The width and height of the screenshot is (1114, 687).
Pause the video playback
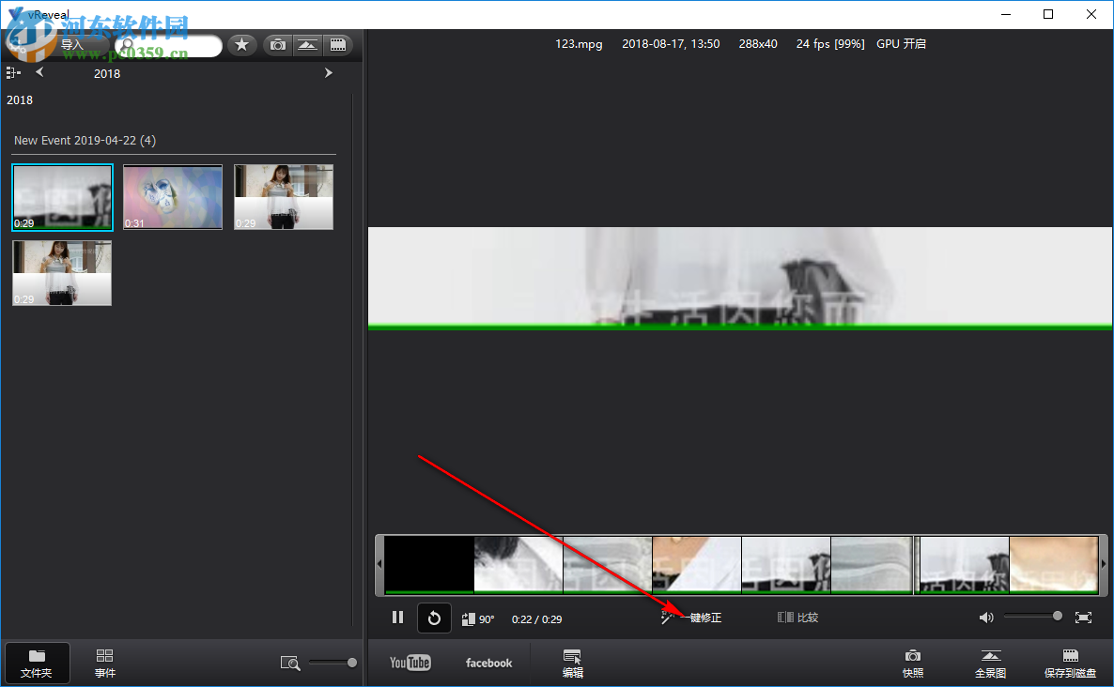tap(398, 618)
